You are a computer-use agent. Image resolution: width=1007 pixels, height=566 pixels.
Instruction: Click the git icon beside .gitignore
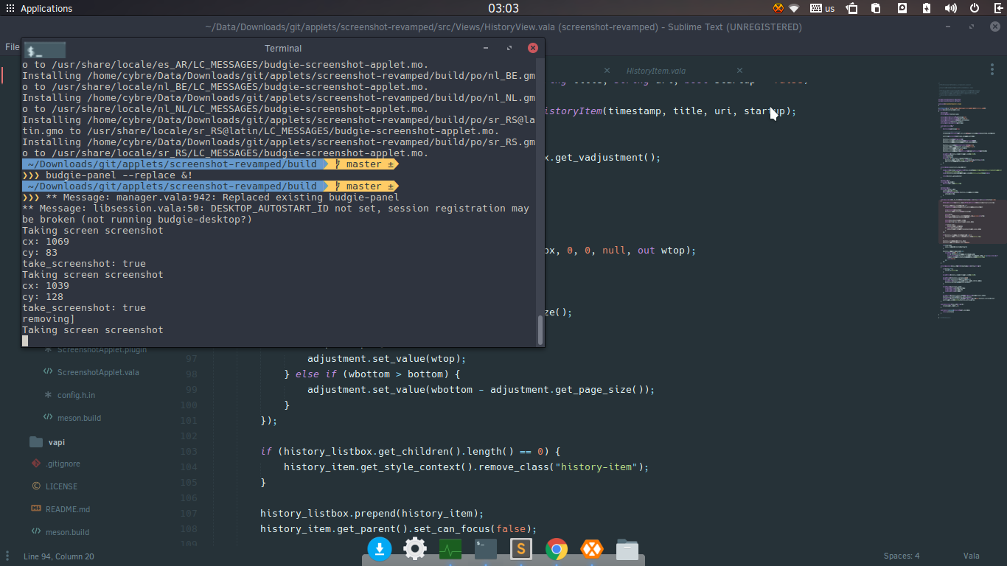point(36,464)
